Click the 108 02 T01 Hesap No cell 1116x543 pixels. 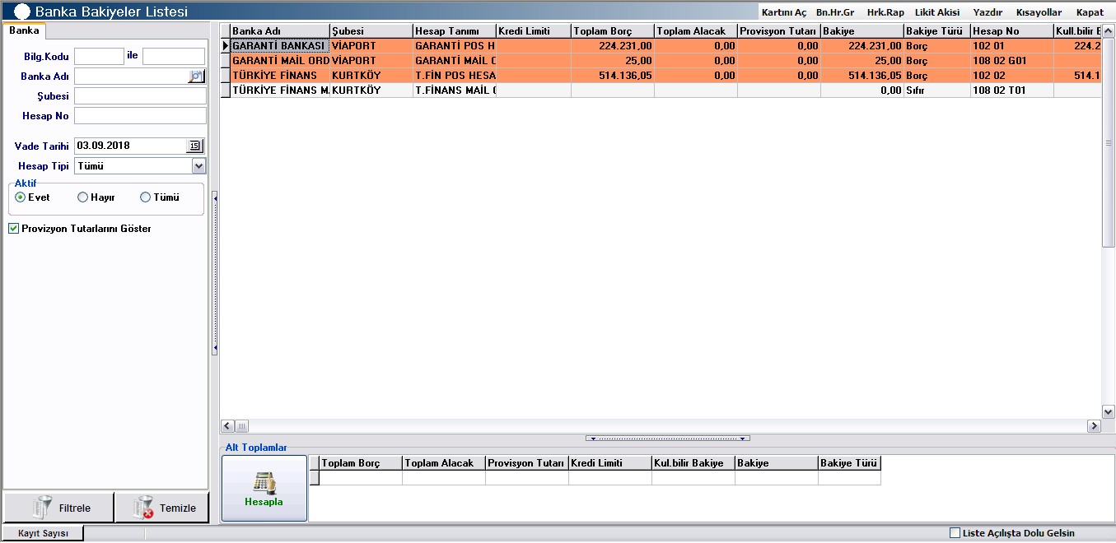pos(1012,90)
